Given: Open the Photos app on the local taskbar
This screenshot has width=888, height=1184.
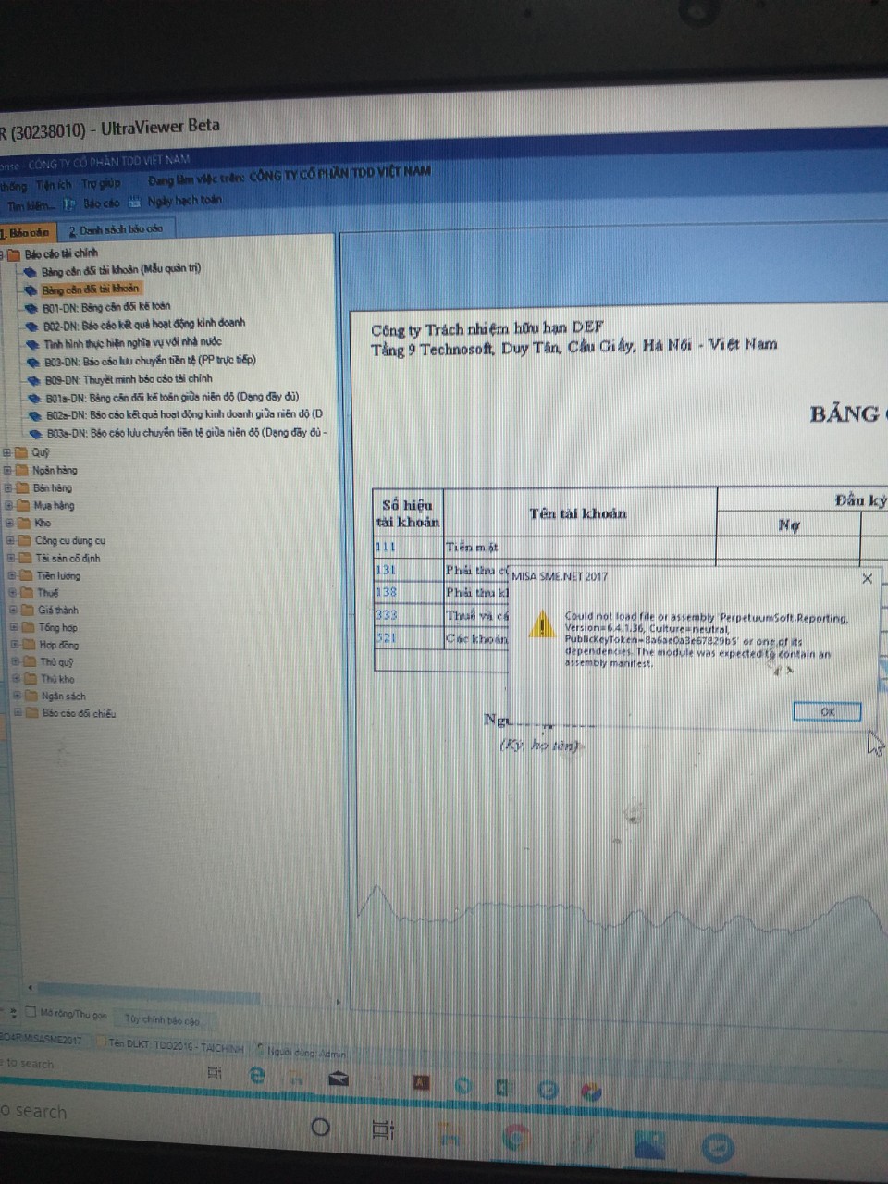Looking at the screenshot, I should pyautogui.click(x=651, y=1145).
